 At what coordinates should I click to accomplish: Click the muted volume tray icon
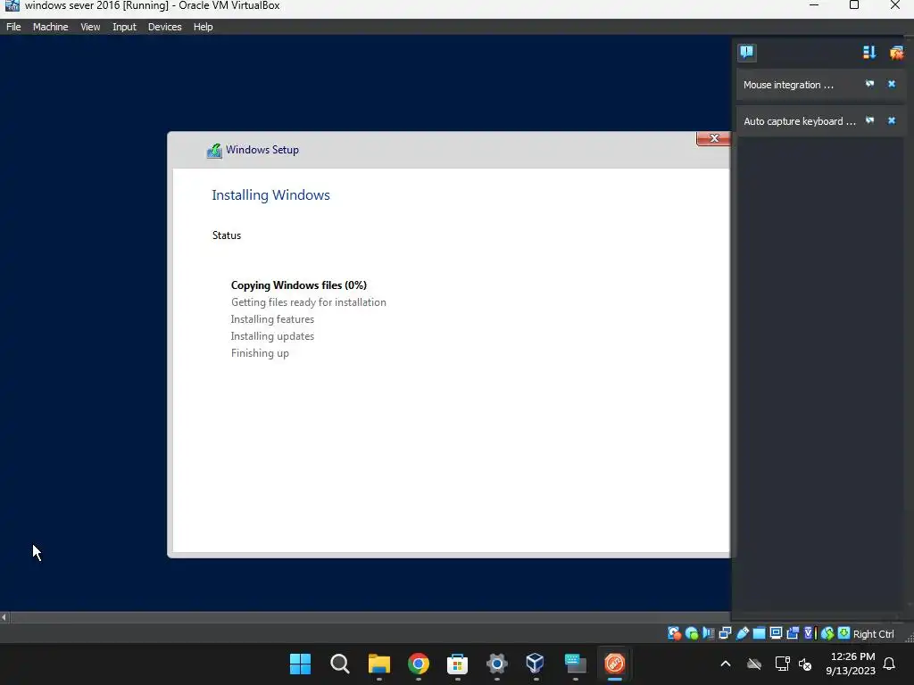click(x=805, y=664)
